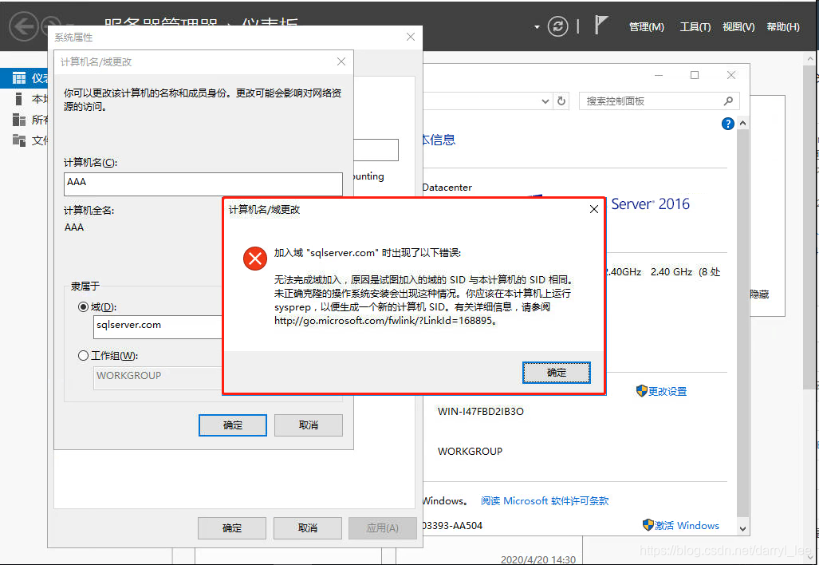Select the local server icon in sidebar

click(x=19, y=99)
